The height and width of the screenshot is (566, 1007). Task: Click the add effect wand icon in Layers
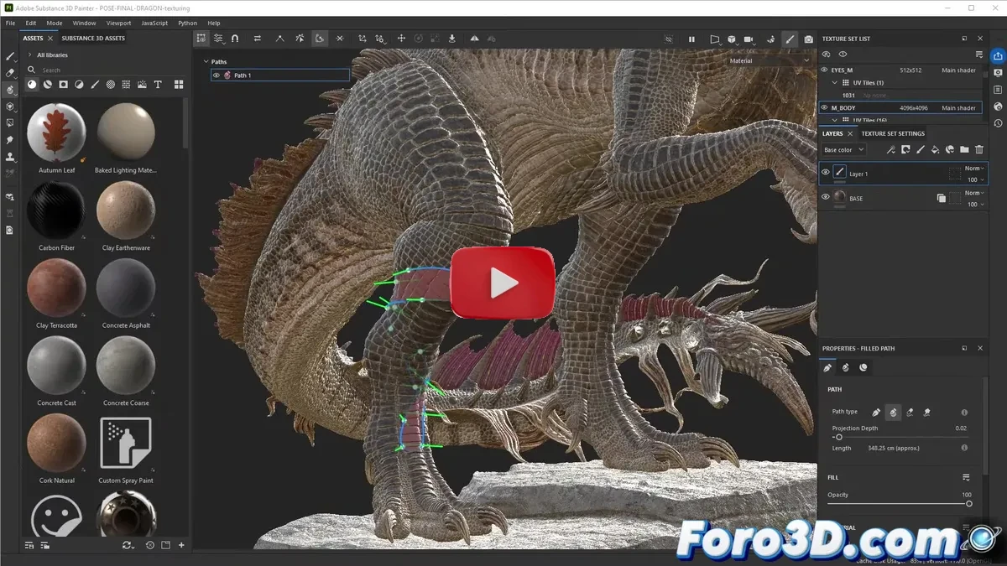tap(890, 149)
